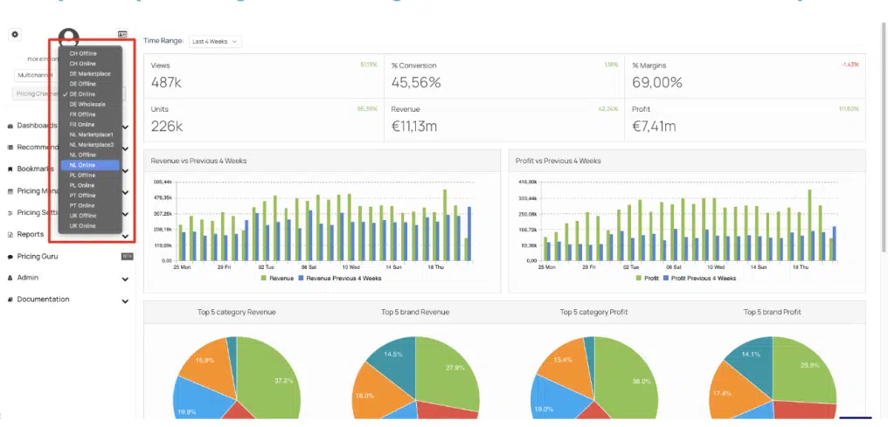The image size is (895, 427).
Task: Select DE Wholesale channel
Action: 91,104
